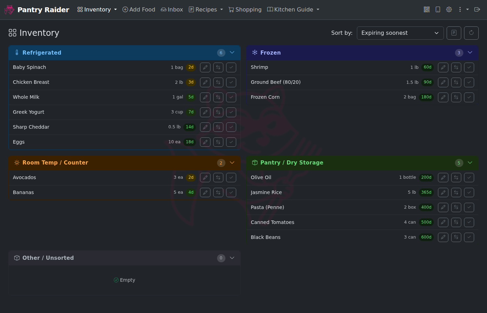
Task: Check off Frozen Corn
Action: pyautogui.click(x=469, y=97)
